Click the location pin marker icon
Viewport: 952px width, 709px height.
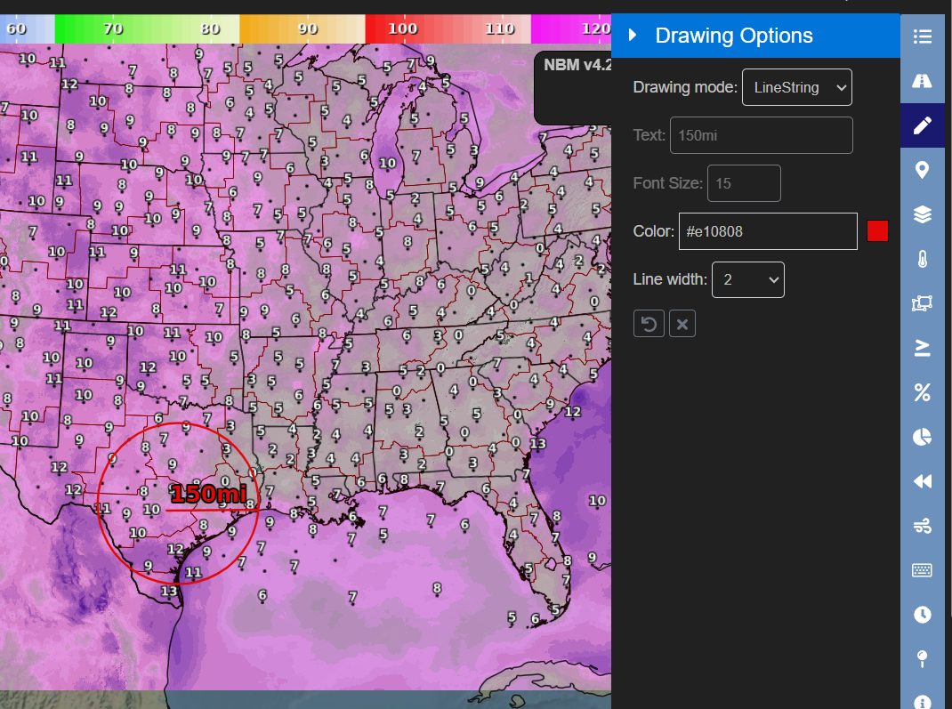(923, 170)
